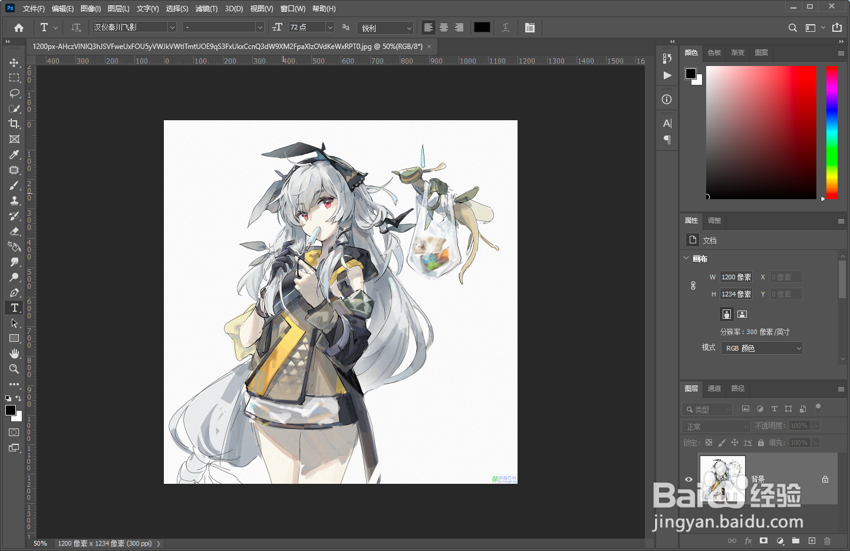Collapse the 画布 section

click(686, 258)
